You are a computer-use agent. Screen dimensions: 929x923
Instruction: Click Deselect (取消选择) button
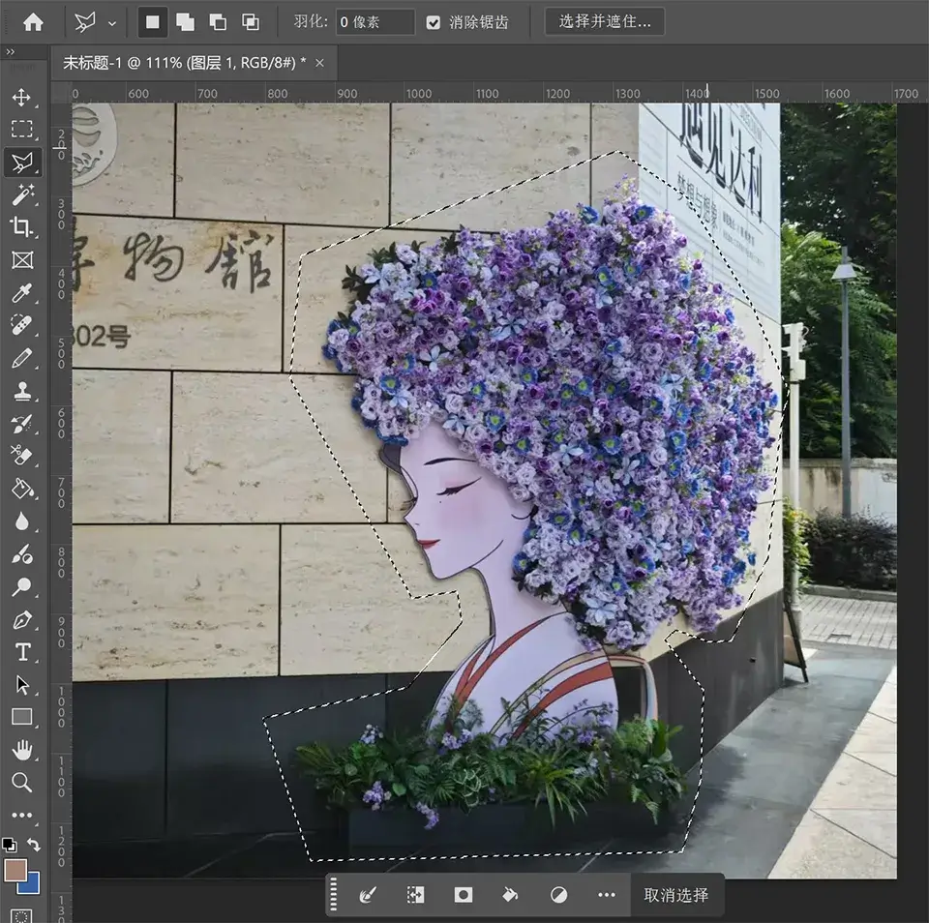coord(676,895)
